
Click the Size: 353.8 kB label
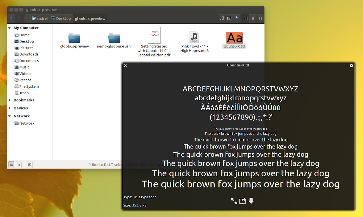point(135,205)
